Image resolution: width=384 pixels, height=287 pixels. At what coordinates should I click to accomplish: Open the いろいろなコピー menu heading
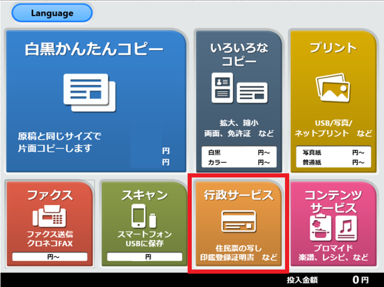(240, 55)
